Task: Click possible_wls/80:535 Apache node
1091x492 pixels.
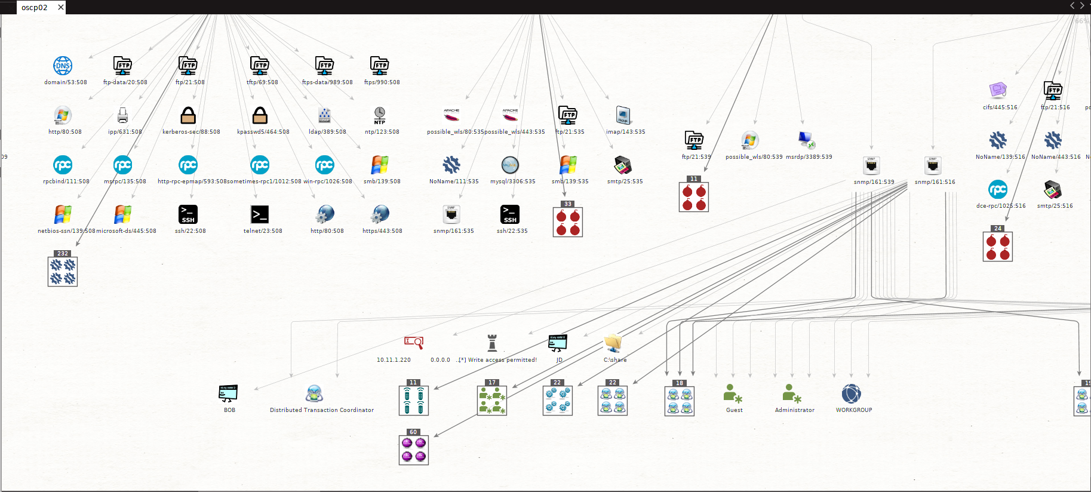Action: point(451,115)
